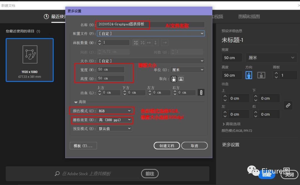This screenshot has width=300, height=185.
Task: Click the 模板(T) button
Action: click(83, 145)
